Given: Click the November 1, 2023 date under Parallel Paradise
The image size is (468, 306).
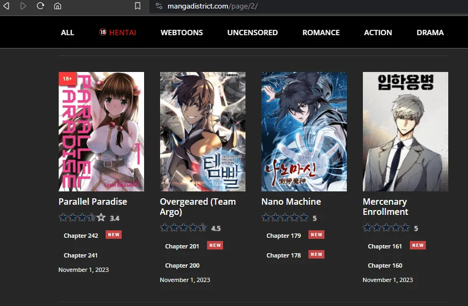Looking at the screenshot, I should click(x=84, y=270).
